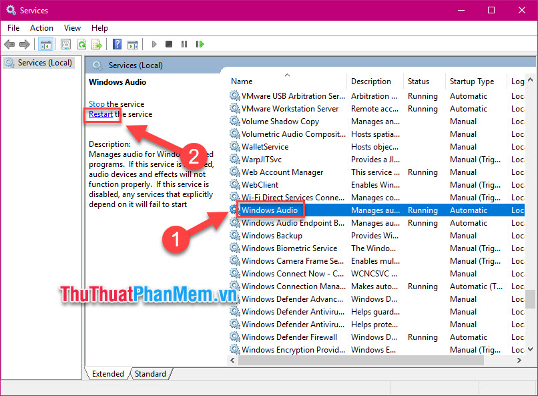538x396 pixels.
Task: Open Help using the question mark icon
Action: [x=117, y=44]
